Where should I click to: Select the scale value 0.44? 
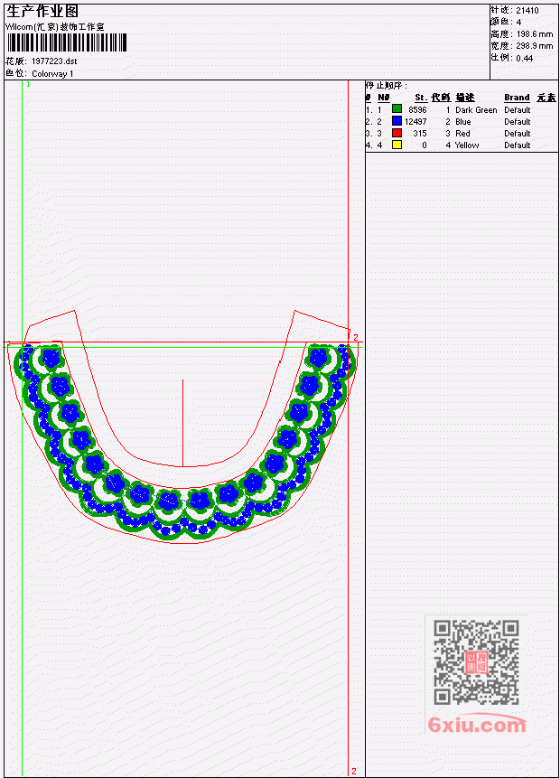[x=525, y=58]
